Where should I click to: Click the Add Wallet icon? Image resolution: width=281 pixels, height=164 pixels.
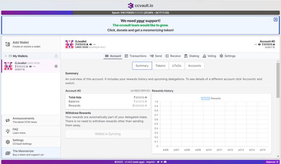(8, 44)
